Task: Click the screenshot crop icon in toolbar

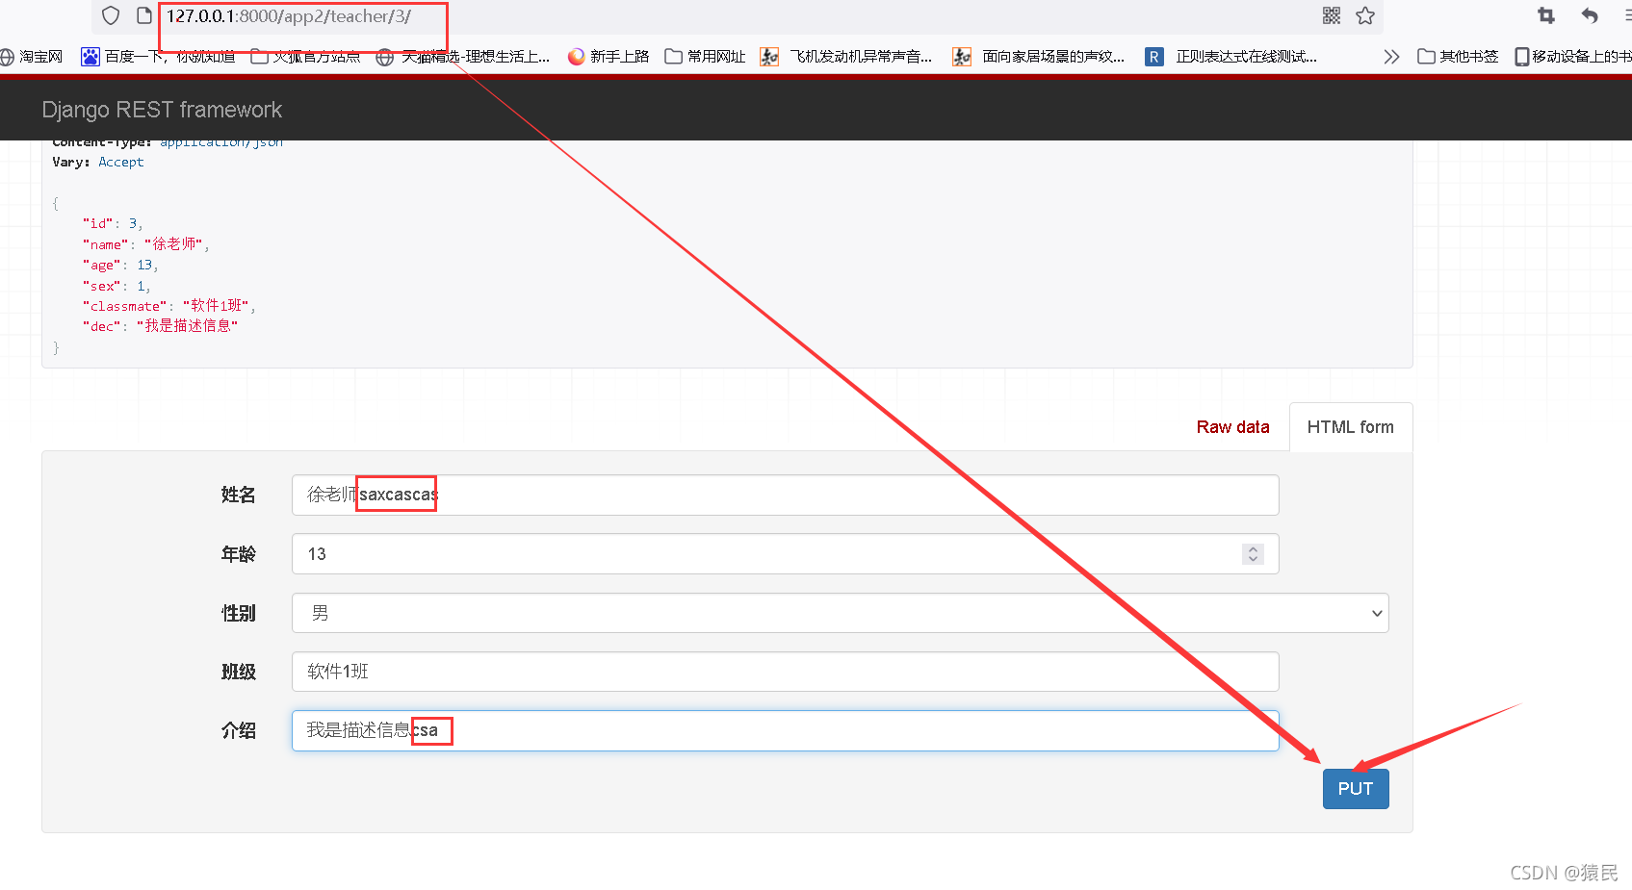Action: point(1546,15)
